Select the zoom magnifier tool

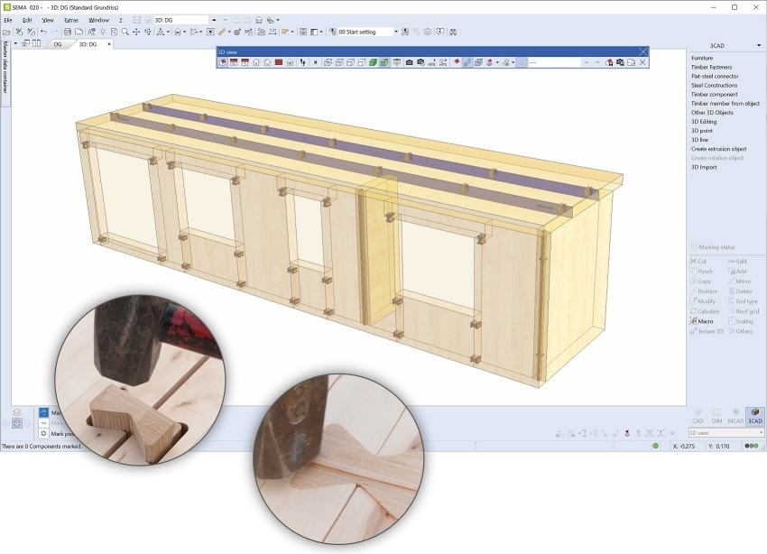[125, 32]
